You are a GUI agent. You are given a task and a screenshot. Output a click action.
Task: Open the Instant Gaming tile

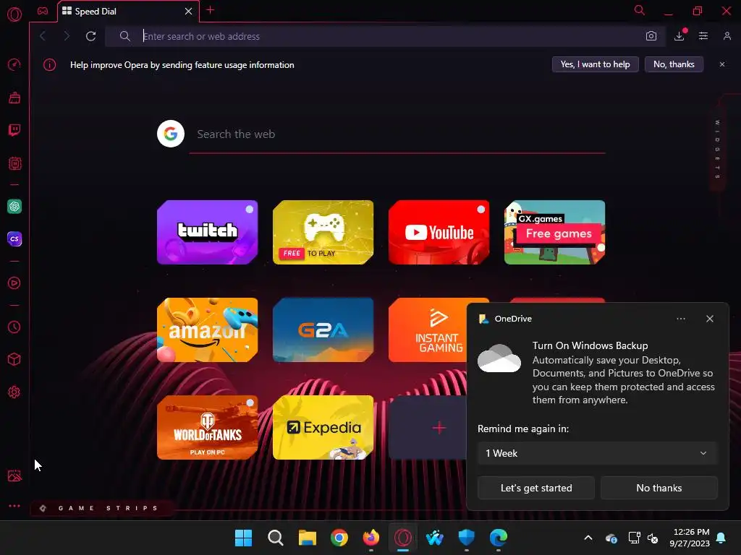click(428, 330)
